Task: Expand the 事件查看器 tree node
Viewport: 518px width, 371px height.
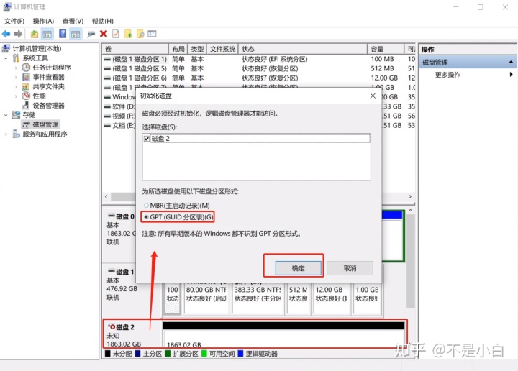Action: tap(16, 77)
